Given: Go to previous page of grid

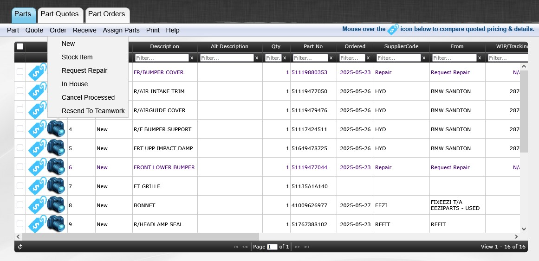Looking at the screenshot, I should [245, 247].
